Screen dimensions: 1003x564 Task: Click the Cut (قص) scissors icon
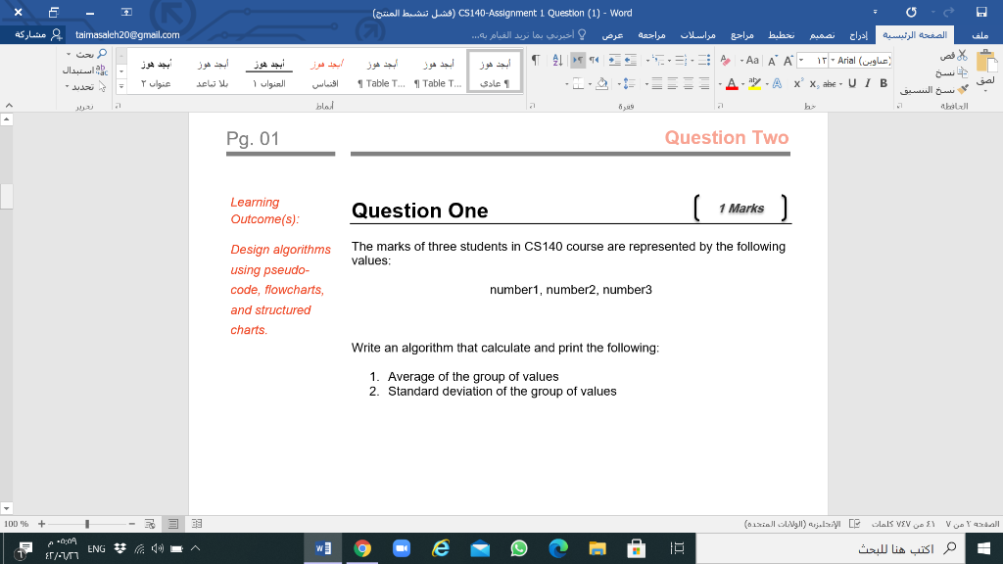click(963, 57)
